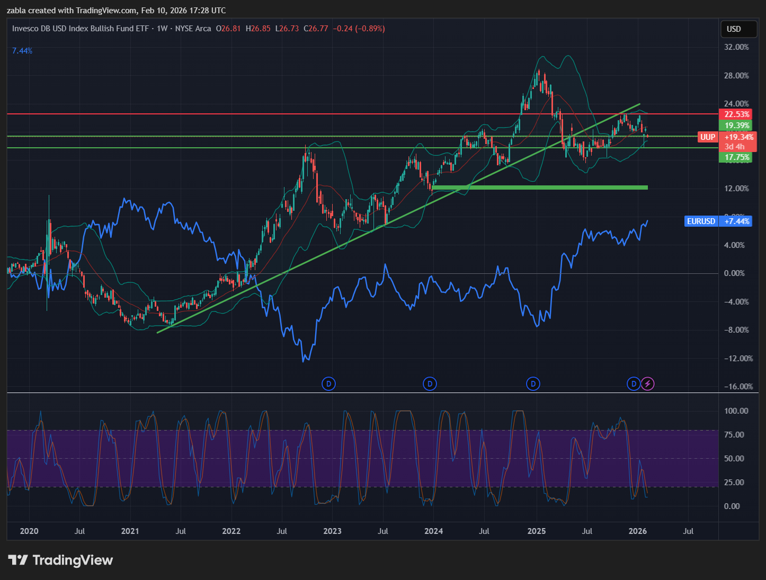Select the UUP symbol label on price axis
This screenshot has height=580, width=766.
pos(708,137)
